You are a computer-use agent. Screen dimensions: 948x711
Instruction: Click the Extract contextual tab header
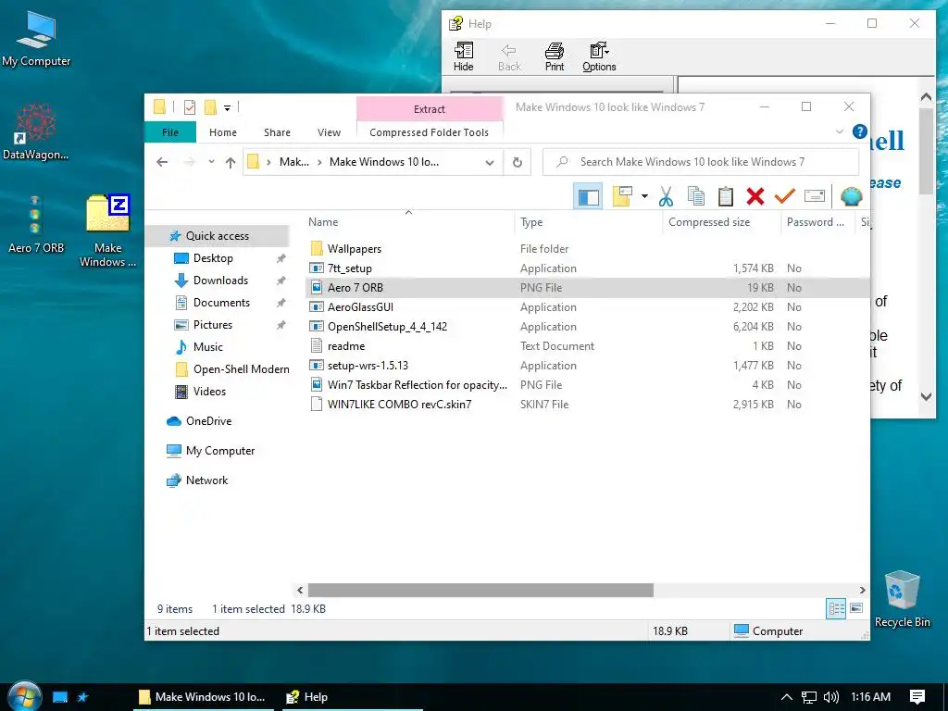click(430, 109)
